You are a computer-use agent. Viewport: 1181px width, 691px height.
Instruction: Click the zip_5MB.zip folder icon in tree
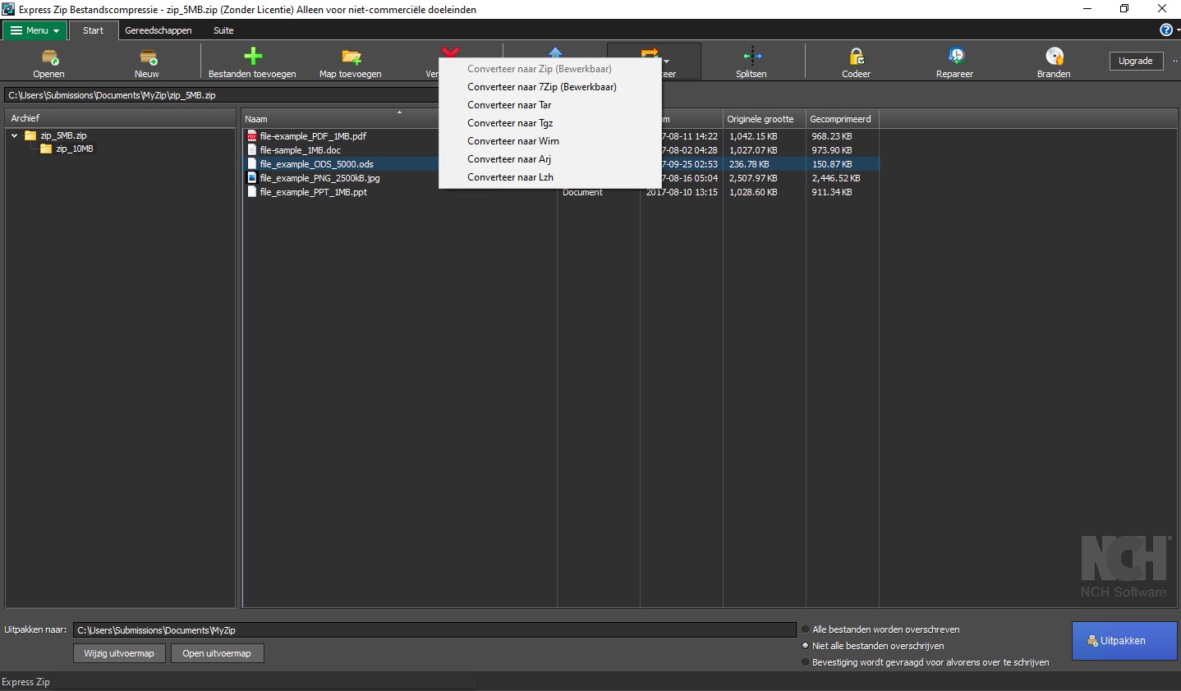point(30,135)
